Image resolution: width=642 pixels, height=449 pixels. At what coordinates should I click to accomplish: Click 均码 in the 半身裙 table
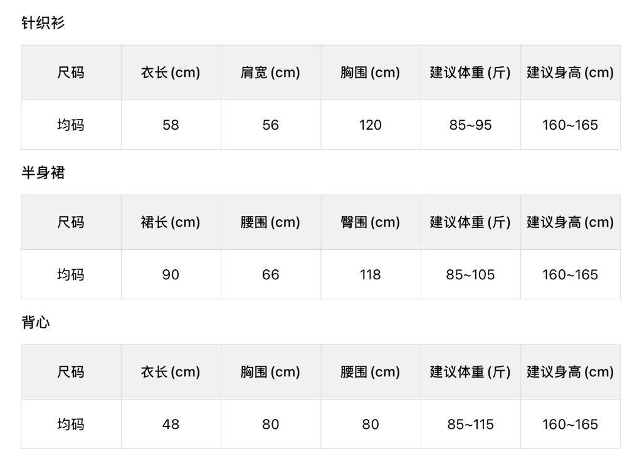tap(70, 275)
